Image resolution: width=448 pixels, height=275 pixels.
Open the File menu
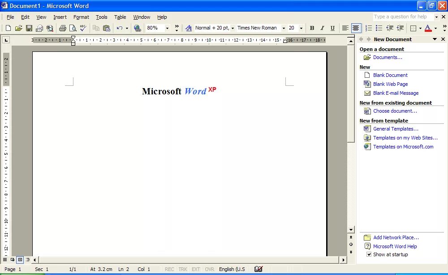coord(10,17)
